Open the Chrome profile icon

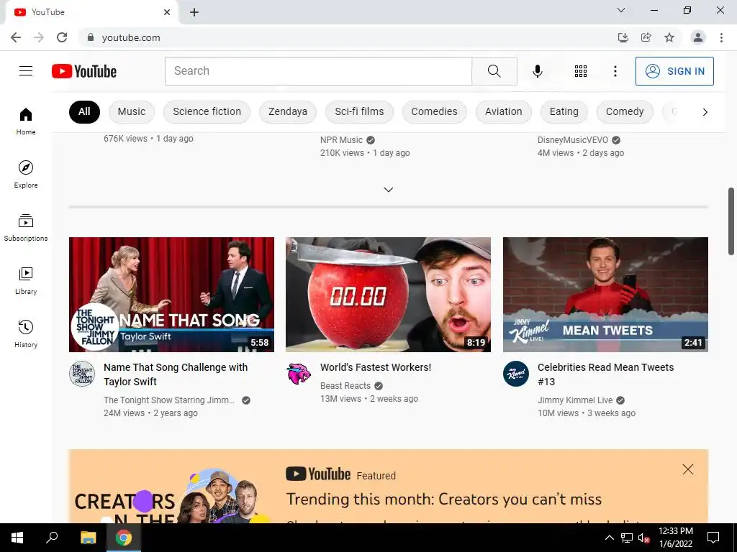pyautogui.click(x=698, y=37)
